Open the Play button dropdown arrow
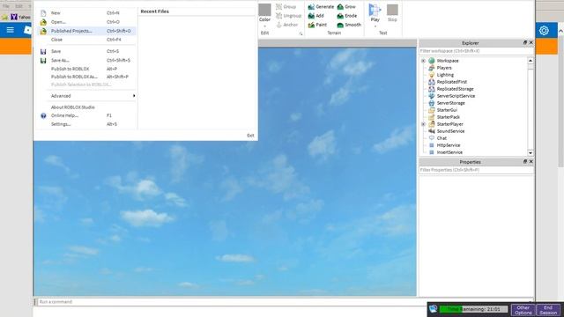The height and width of the screenshot is (317, 564). click(375, 26)
